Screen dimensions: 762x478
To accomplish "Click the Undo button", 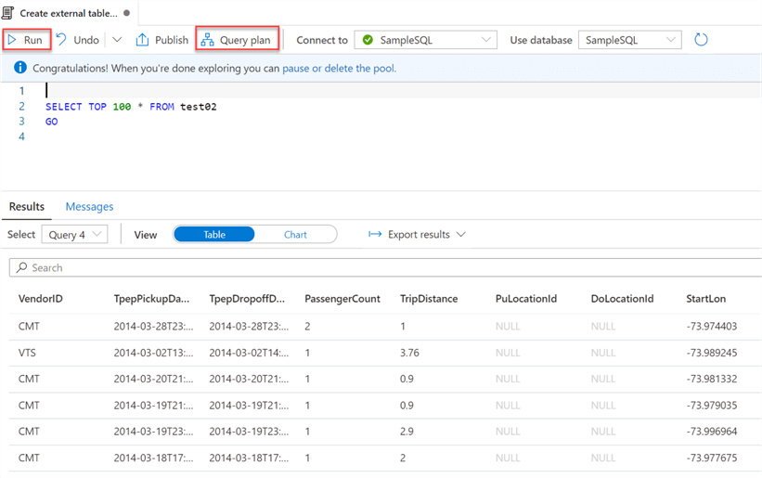I will [76, 40].
